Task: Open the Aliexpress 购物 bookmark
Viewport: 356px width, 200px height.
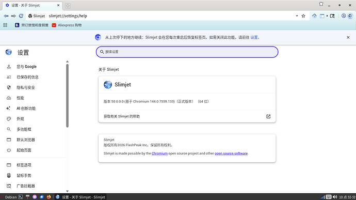Action: point(67,25)
